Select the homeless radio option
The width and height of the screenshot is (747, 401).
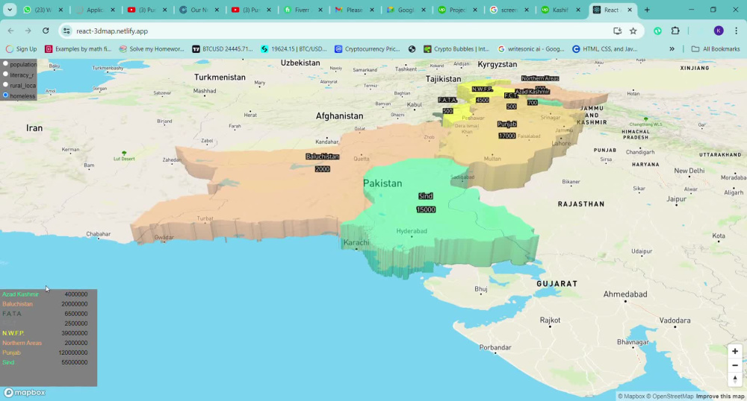tap(6, 95)
